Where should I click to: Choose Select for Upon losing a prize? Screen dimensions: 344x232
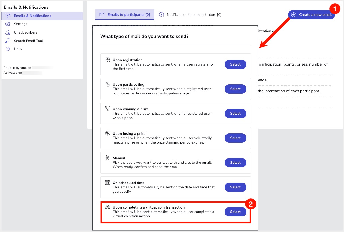click(235, 138)
